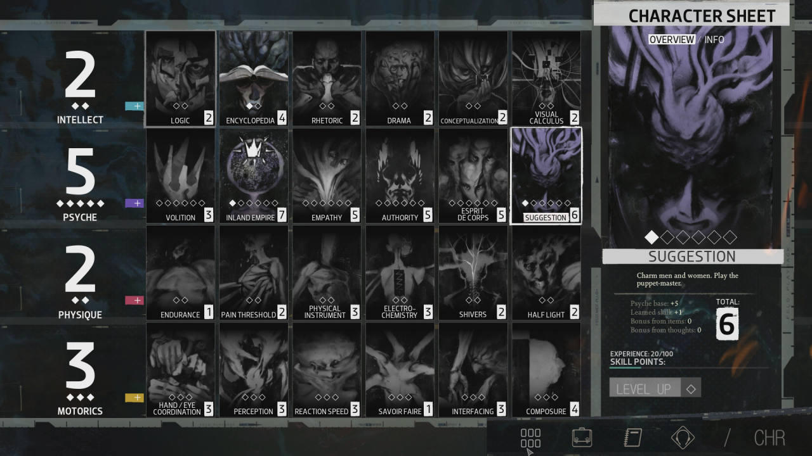Choose the Savoir Faire skill card
This screenshot has height=456, width=812.
(400, 370)
